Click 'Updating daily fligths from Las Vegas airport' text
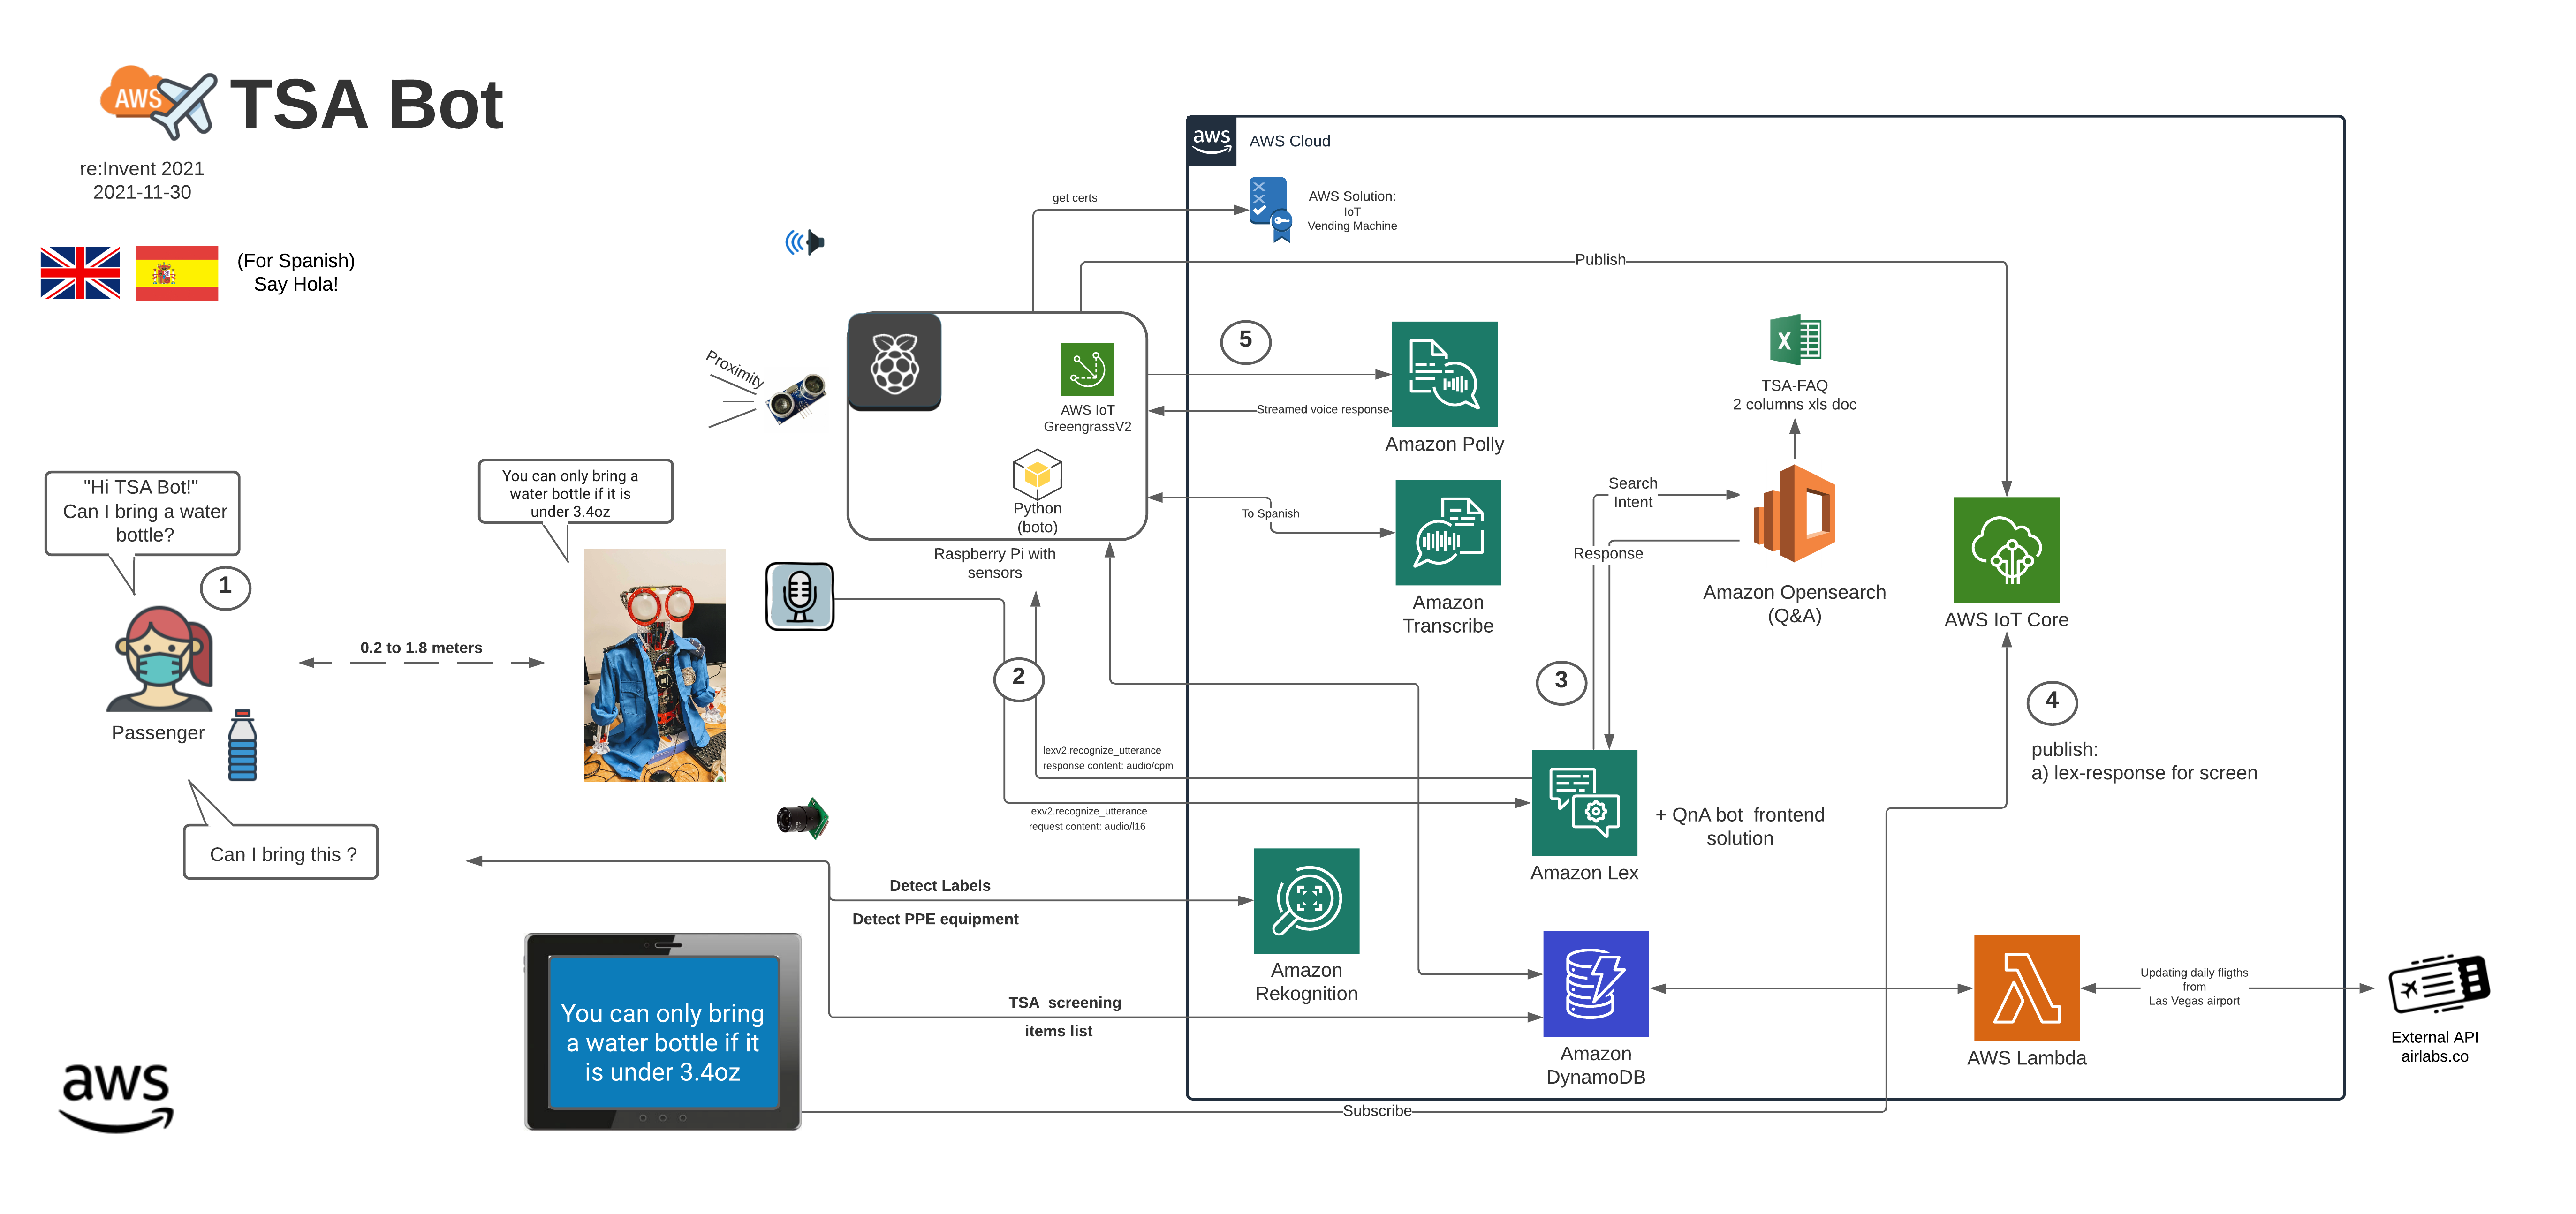Screen dimensions: 2576x1214 pos(2194,986)
